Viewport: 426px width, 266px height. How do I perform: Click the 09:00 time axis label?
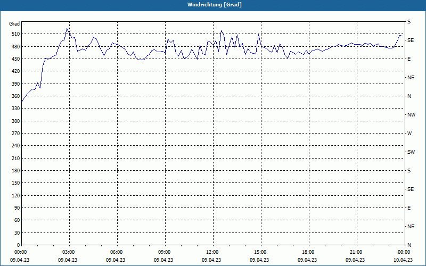point(165,252)
